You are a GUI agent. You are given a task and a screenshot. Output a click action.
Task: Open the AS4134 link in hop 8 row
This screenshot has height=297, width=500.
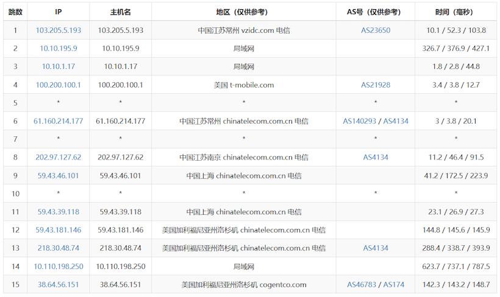point(376,157)
